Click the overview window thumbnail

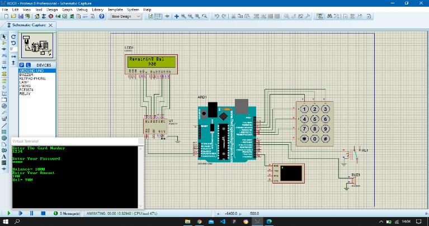[37, 45]
